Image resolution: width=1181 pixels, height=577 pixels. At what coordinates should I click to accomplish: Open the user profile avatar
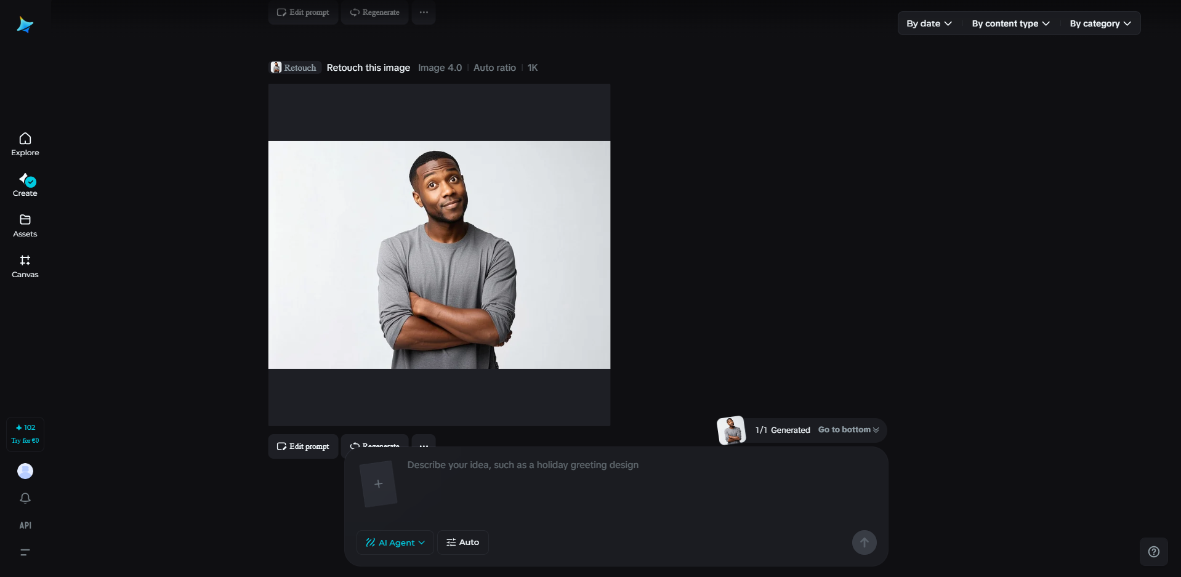pos(25,471)
